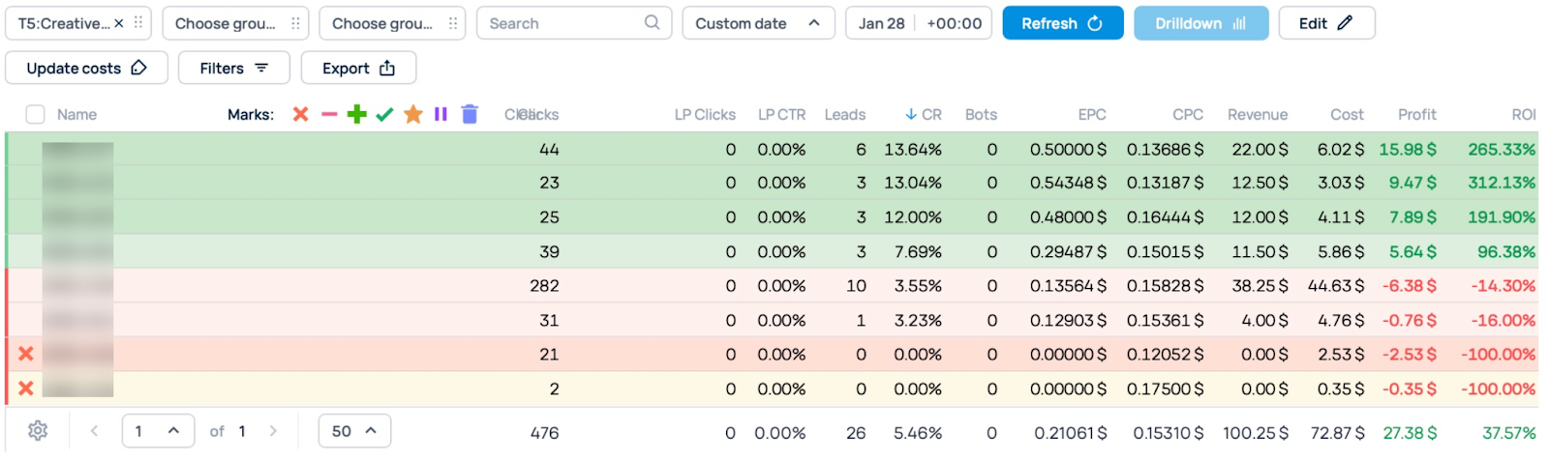Go to next page arrow
The width and height of the screenshot is (1549, 460).
click(x=273, y=431)
